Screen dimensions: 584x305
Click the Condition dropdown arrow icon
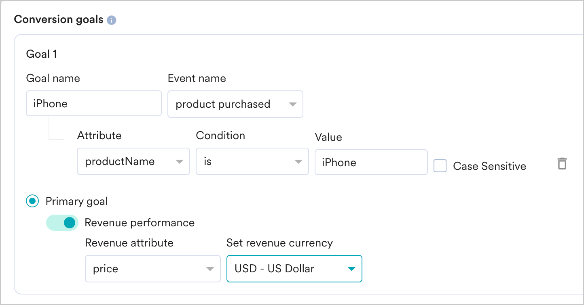(x=298, y=162)
